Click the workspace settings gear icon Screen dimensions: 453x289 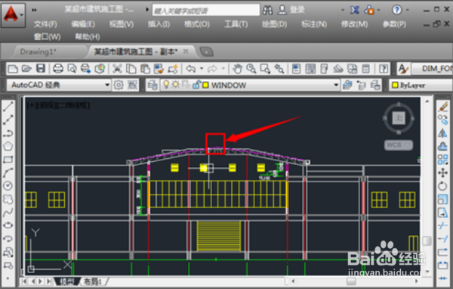click(119, 85)
